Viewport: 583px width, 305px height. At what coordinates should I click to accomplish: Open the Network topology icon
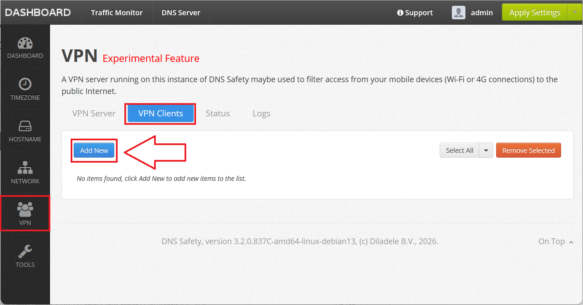25,167
